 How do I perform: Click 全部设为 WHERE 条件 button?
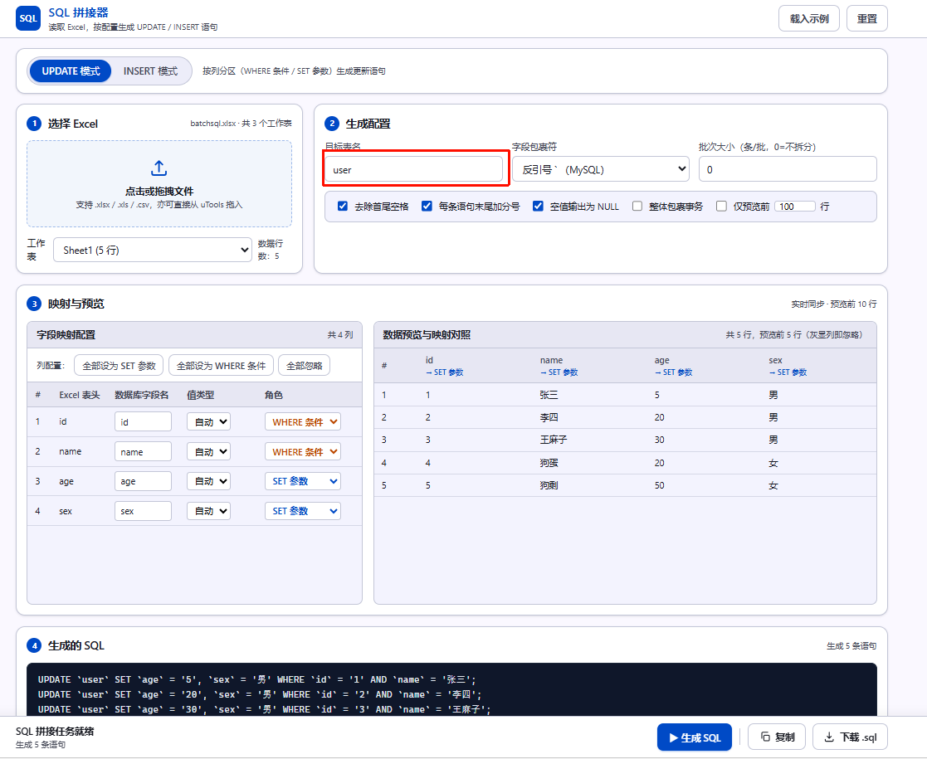point(221,366)
